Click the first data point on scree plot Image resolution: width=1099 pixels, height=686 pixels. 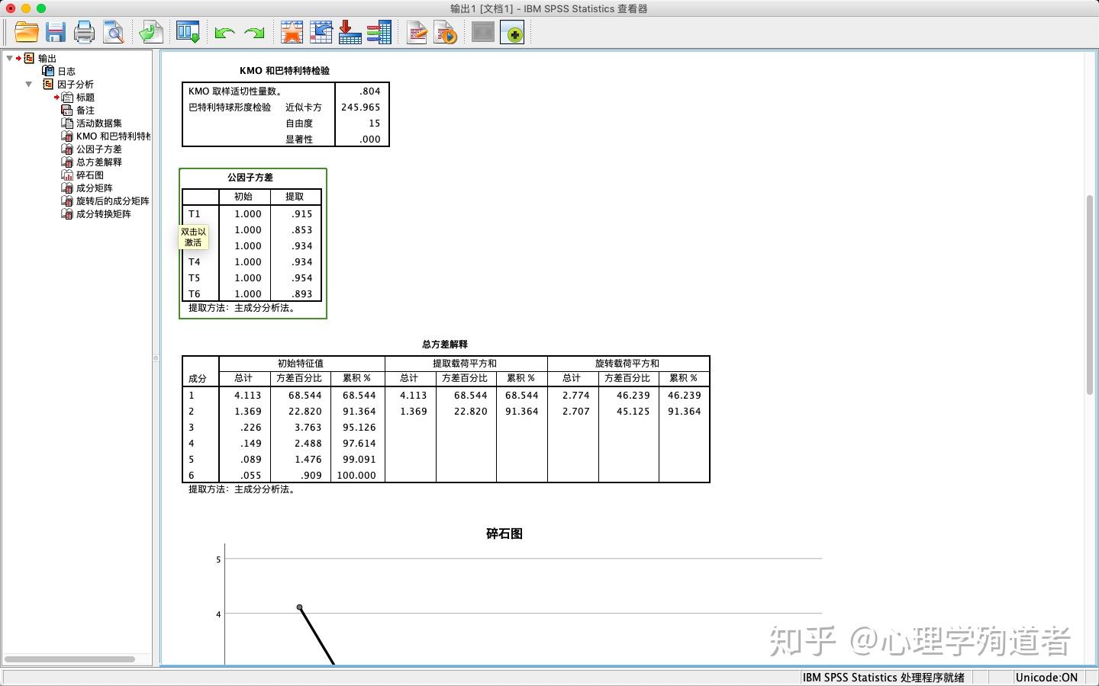tap(300, 607)
